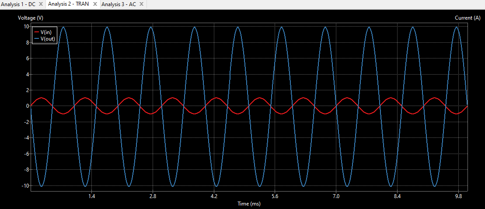Click the red V(in) legend line swatch
Viewport: 485px width, 209px height.
(36, 32)
